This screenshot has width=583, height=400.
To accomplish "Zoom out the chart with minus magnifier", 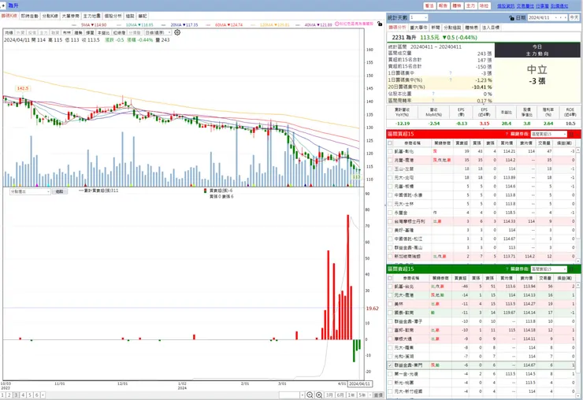I will click(x=310, y=395).
